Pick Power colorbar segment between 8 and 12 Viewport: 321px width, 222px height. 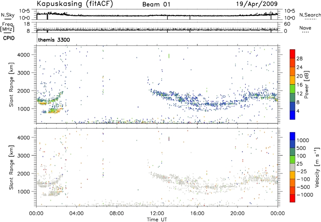293,97
